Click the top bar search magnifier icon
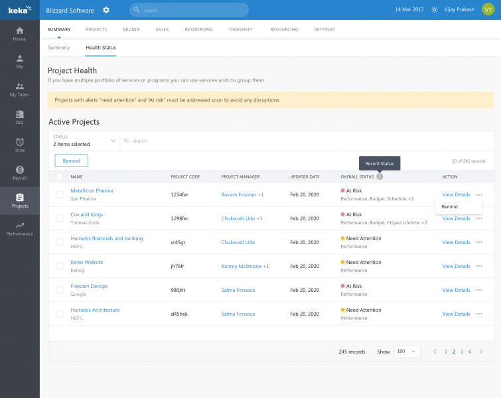Viewport: 501px width, 398px height. pyautogui.click(x=137, y=10)
